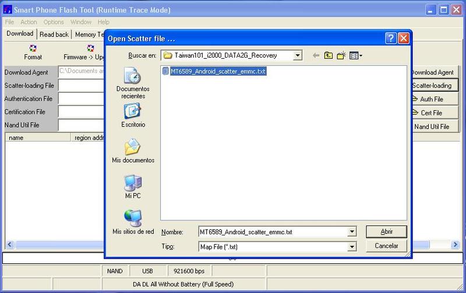Click the dialog help question mark button
This screenshot has height=293, width=466.
pos(391,38)
